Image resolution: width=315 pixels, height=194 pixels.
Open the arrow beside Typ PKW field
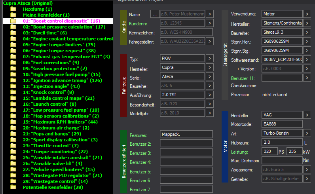[x=209, y=58]
